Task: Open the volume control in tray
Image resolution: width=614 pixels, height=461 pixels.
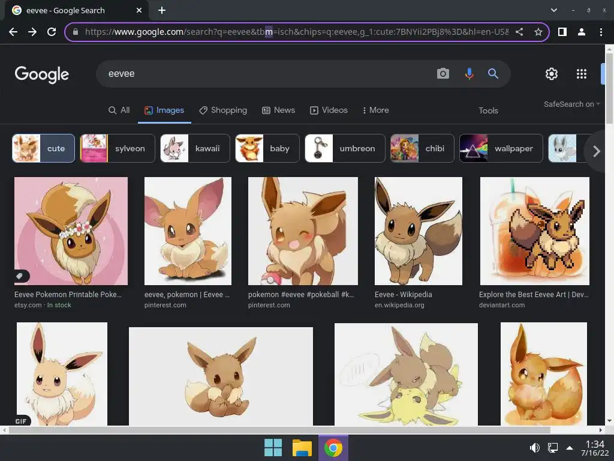Action: pos(534,448)
